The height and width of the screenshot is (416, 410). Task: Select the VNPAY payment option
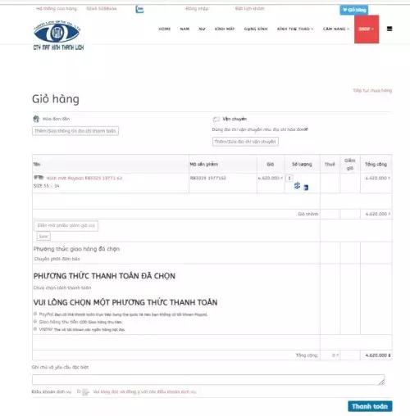[x=35, y=329]
